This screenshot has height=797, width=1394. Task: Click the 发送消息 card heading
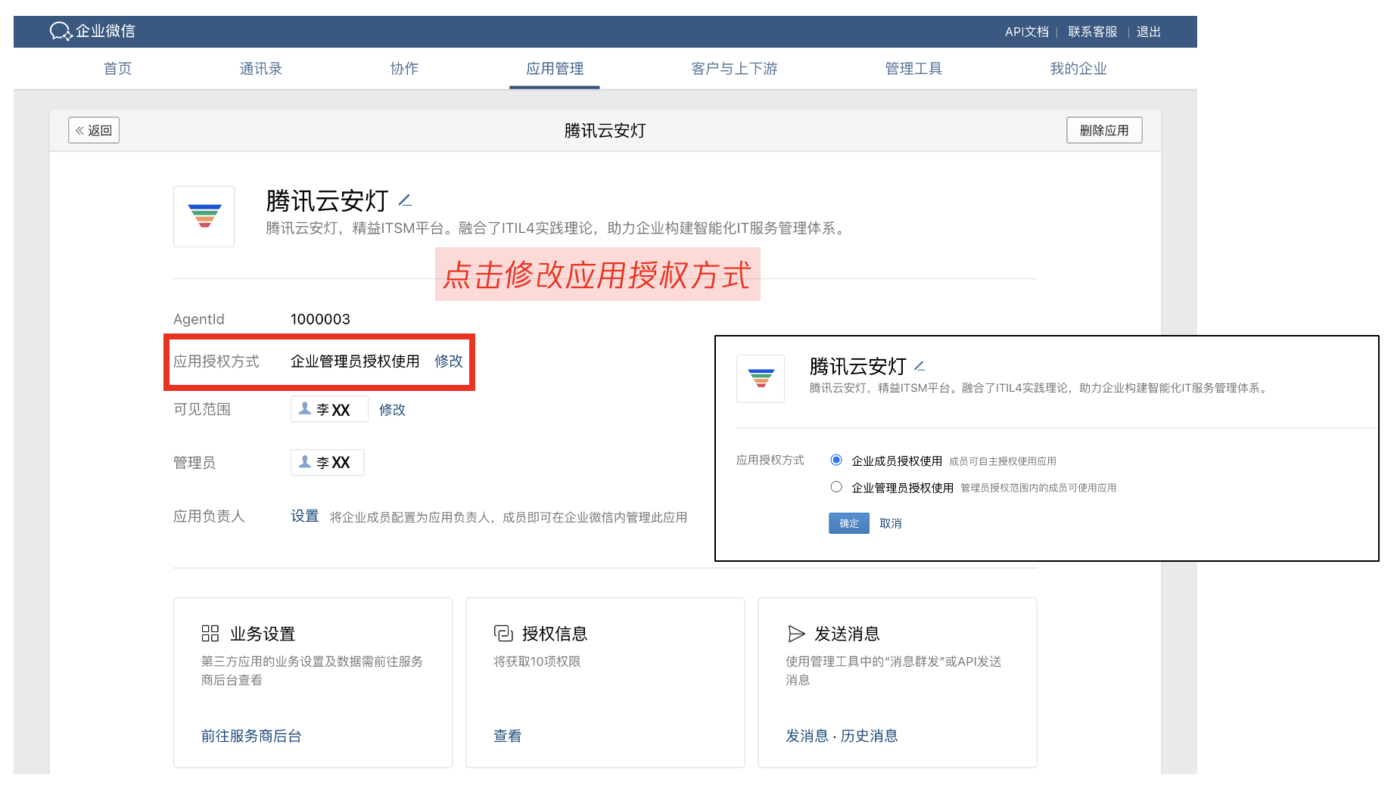pos(847,634)
